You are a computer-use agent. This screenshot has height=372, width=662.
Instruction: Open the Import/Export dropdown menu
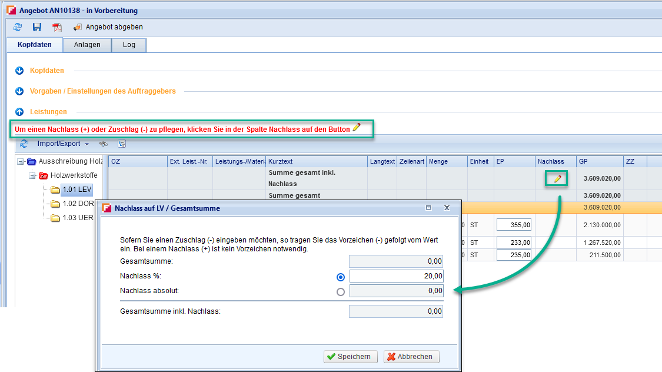click(63, 144)
